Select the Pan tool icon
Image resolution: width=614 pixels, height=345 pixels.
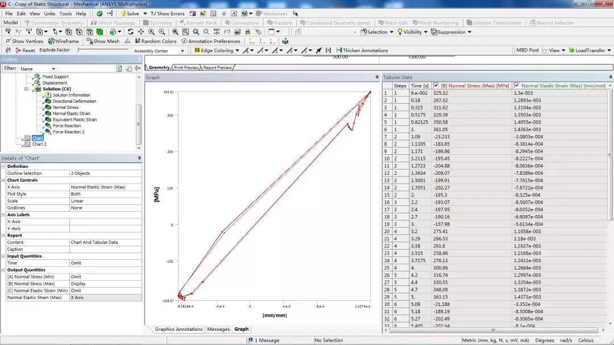coord(142,32)
